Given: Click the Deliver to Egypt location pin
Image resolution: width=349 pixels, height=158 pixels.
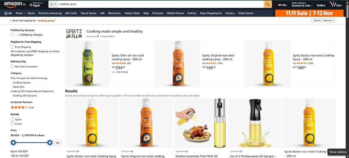Looking at the screenshot, I should pos(31,5).
